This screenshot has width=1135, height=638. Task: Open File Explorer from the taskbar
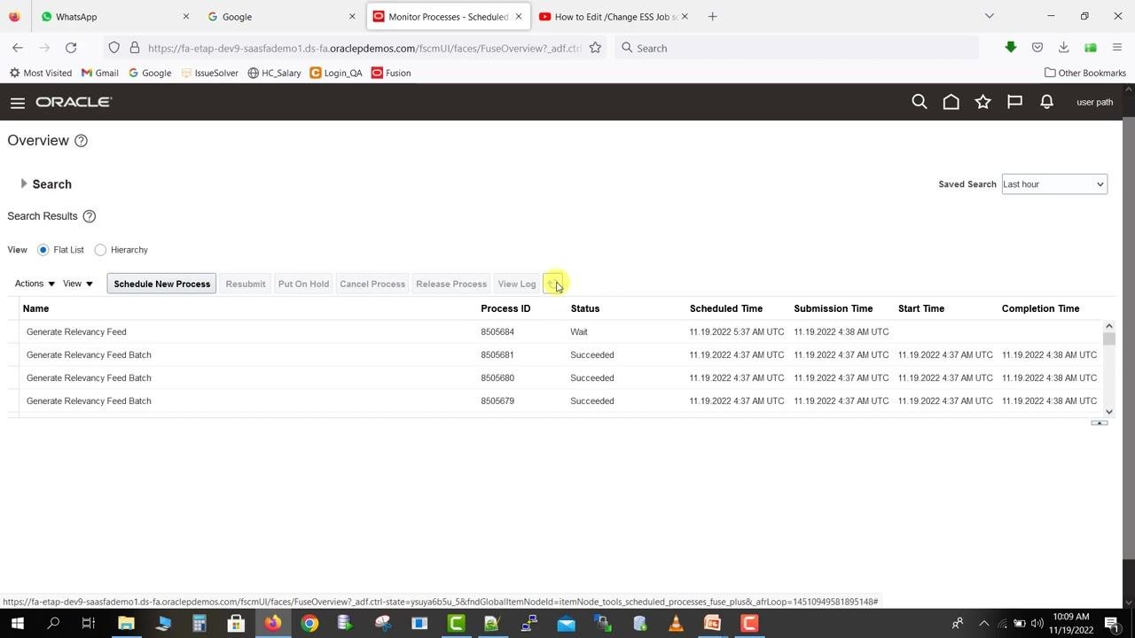pos(126,624)
